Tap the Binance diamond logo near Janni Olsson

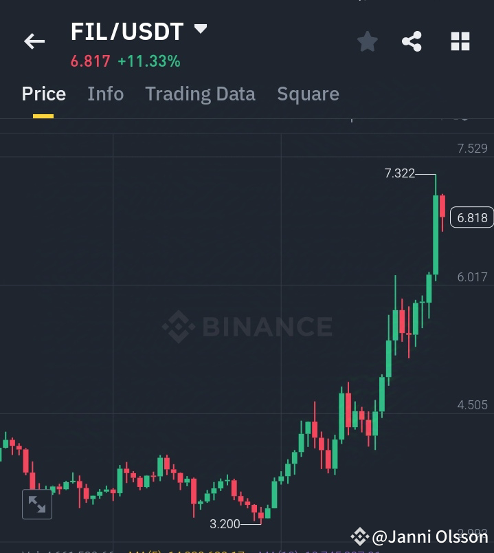[x=359, y=536]
